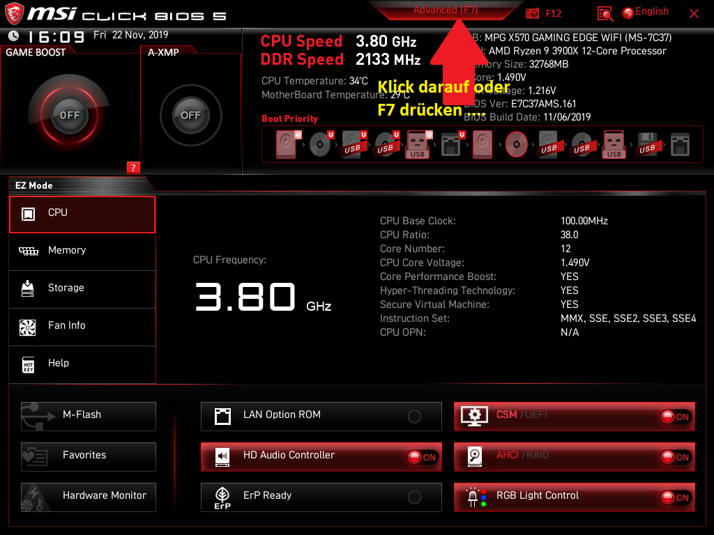Click the clock icon beside the time

pyautogui.click(x=14, y=36)
